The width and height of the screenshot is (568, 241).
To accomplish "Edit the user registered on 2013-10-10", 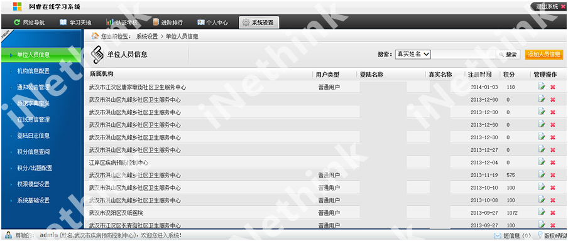I will [542, 187].
